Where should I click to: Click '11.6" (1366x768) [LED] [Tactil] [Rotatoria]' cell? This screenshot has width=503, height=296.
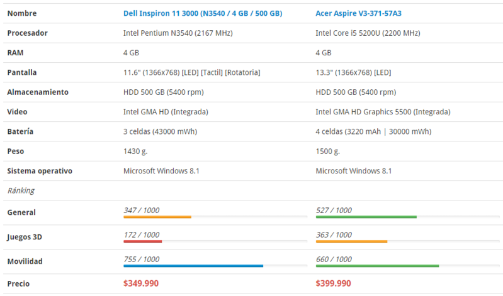(x=192, y=72)
